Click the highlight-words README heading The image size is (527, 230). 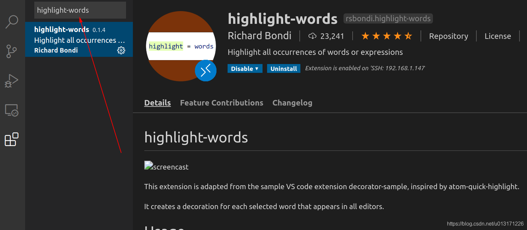[x=196, y=138]
